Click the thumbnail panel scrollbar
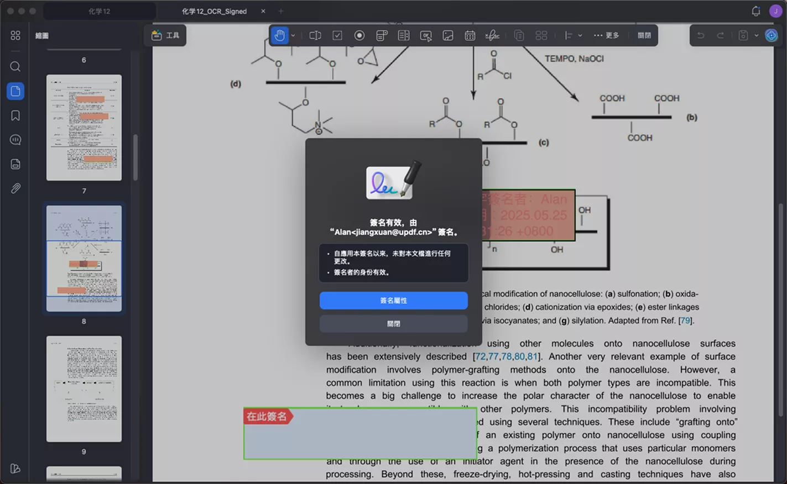 [x=135, y=157]
